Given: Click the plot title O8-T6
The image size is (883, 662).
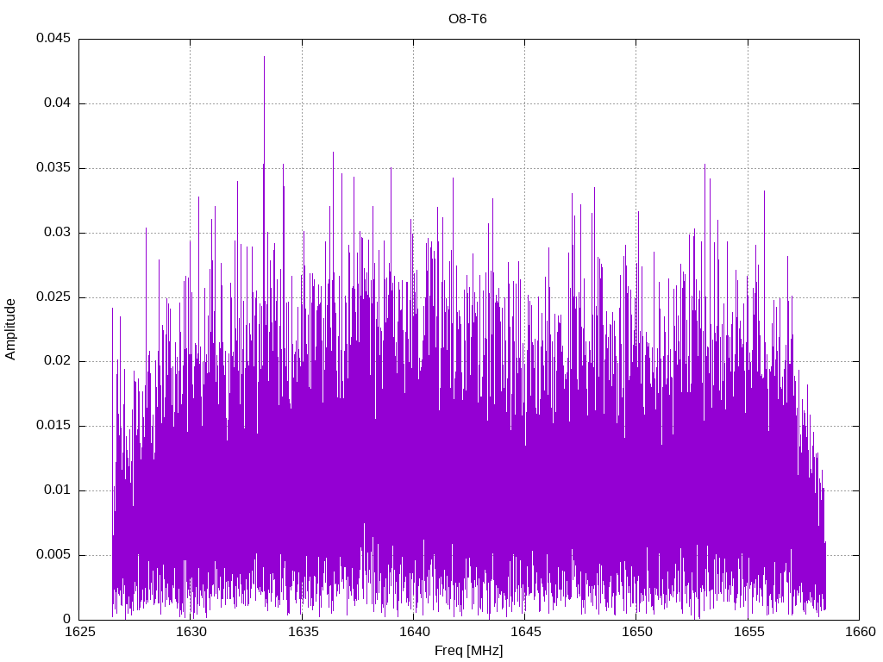Looking at the screenshot, I should click(468, 18).
